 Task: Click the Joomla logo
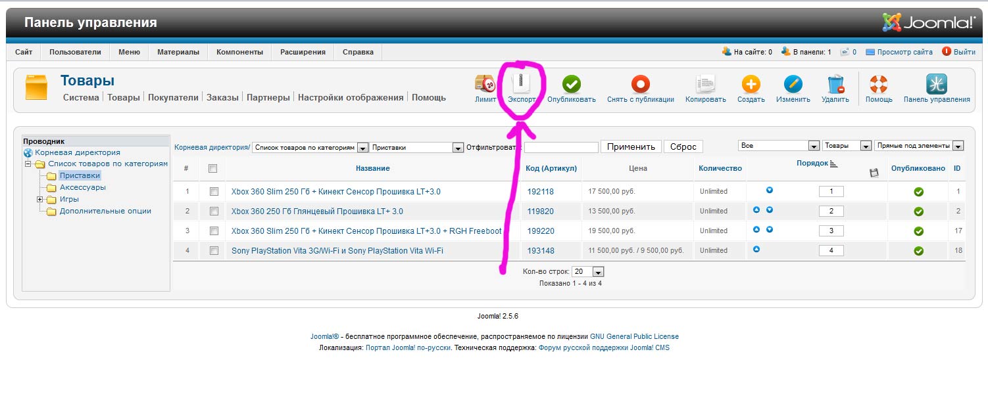[929, 22]
